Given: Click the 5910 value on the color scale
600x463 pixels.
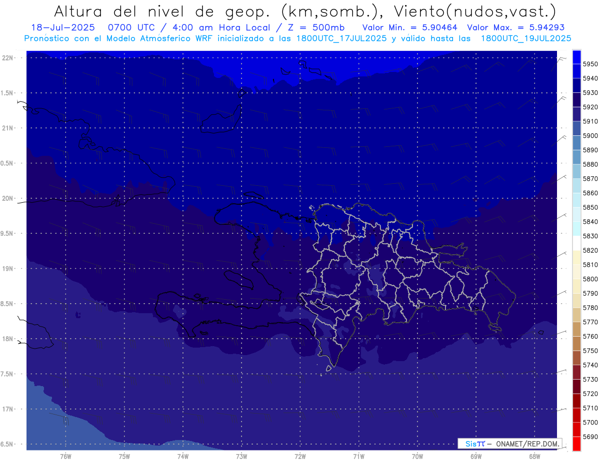Looking at the screenshot, I should pos(590,121).
